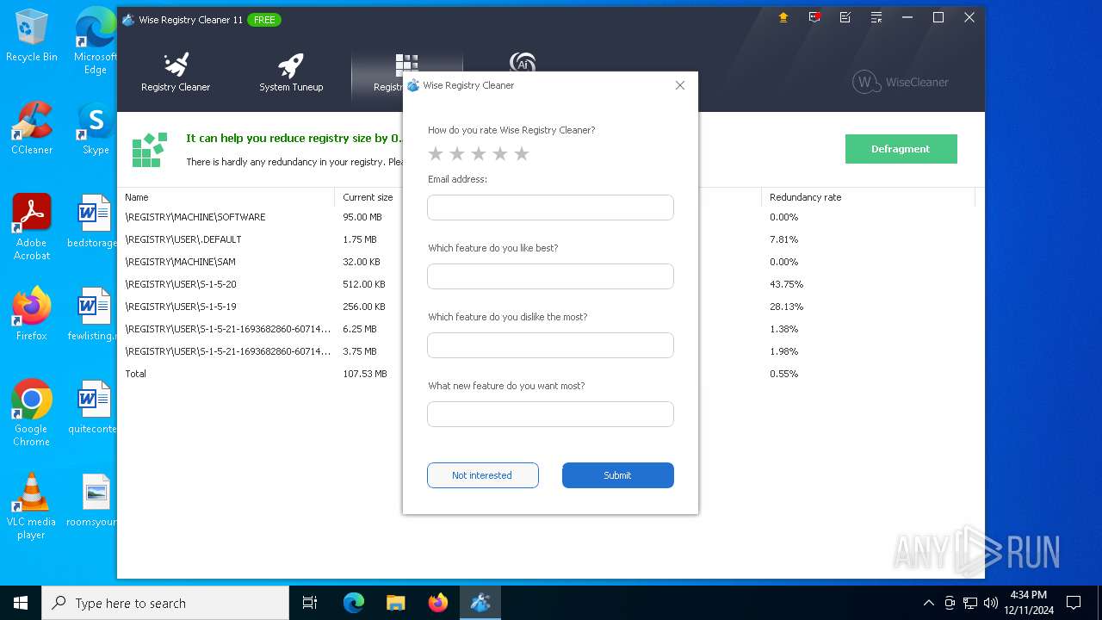The width and height of the screenshot is (1102, 620).
Task: Open the Microsoft Edge desktop shortcut
Action: pyautogui.click(x=96, y=41)
